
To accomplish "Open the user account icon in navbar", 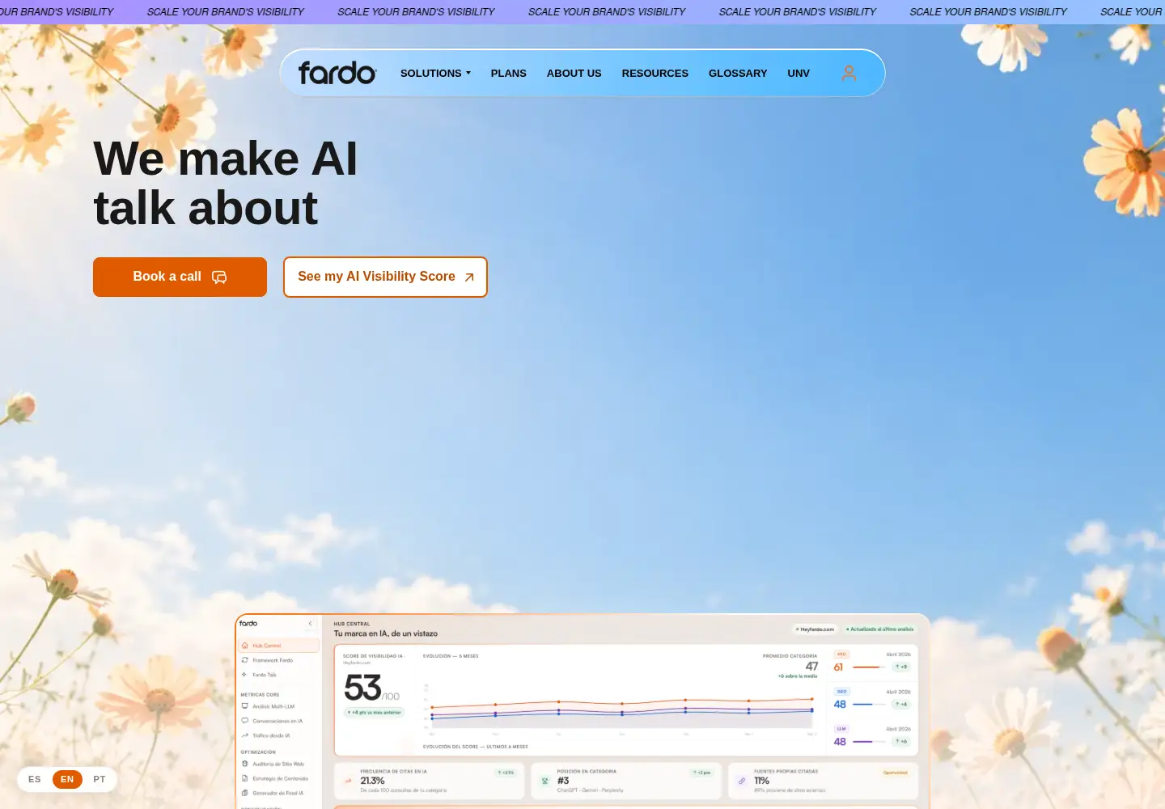I will pyautogui.click(x=849, y=73).
